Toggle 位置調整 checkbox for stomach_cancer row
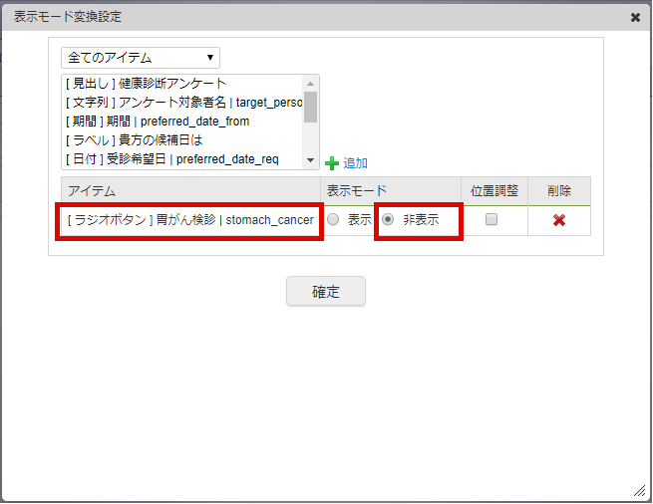The height and width of the screenshot is (504, 653). 491,219
